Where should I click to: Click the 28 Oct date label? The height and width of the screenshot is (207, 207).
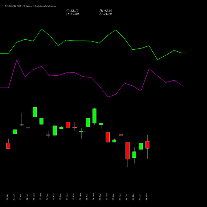click(7, 197)
